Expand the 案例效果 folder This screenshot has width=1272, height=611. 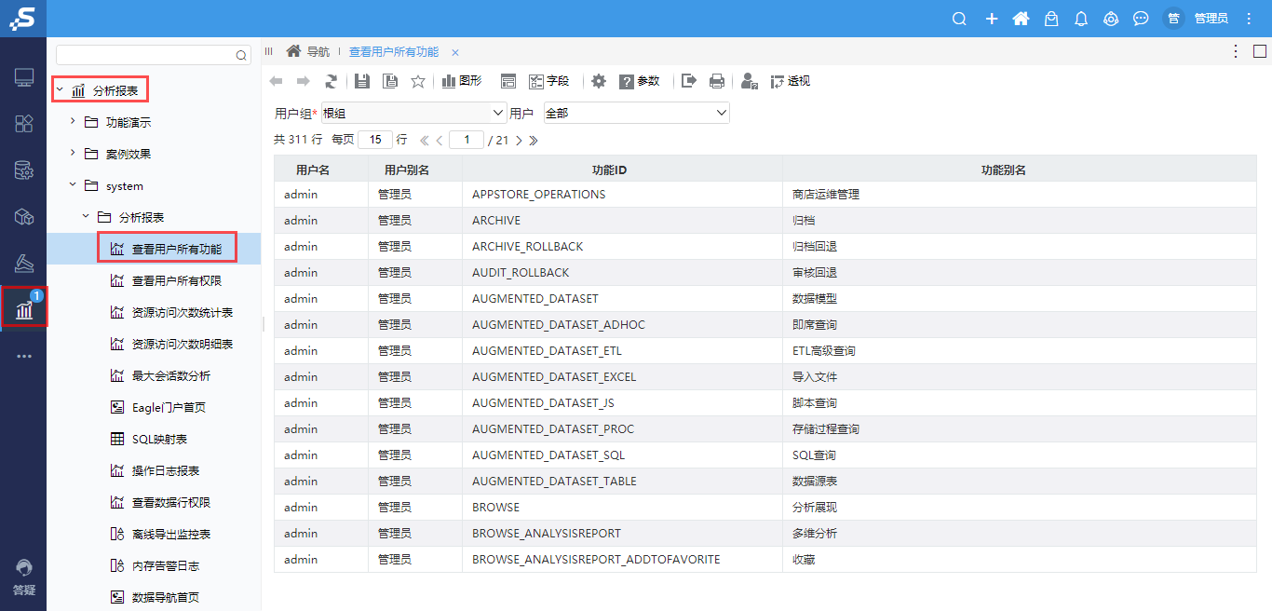tap(73, 154)
